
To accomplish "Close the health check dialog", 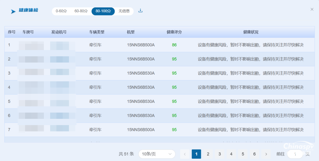I will tap(312, 9).
